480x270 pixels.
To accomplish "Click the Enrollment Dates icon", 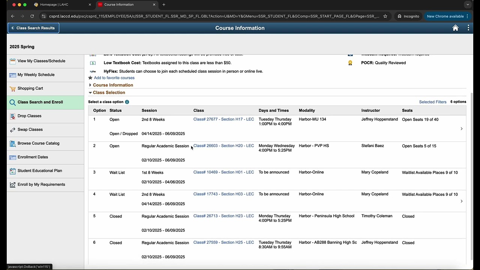I will pyautogui.click(x=13, y=157).
